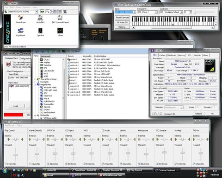Collapse the Megjelenítés node in AIDA64 tree
Viewport: 222px width, 178px height.
coord(35,85)
